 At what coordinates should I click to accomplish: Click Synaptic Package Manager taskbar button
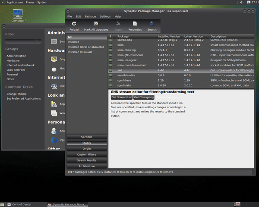[x=68, y=205]
